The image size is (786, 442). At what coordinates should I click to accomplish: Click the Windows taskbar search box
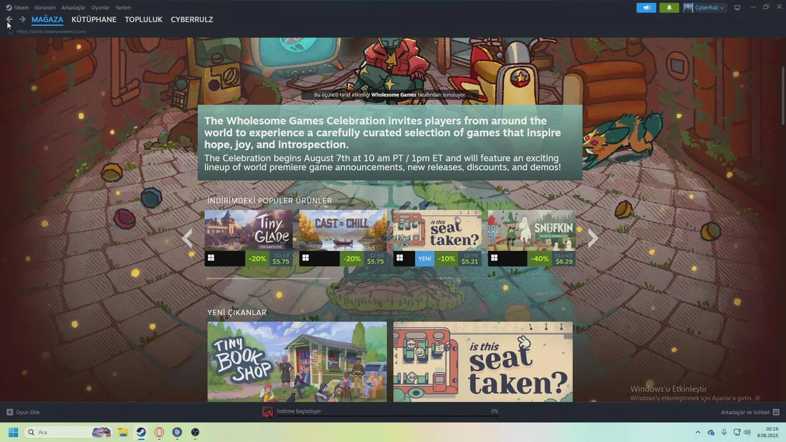click(69, 432)
